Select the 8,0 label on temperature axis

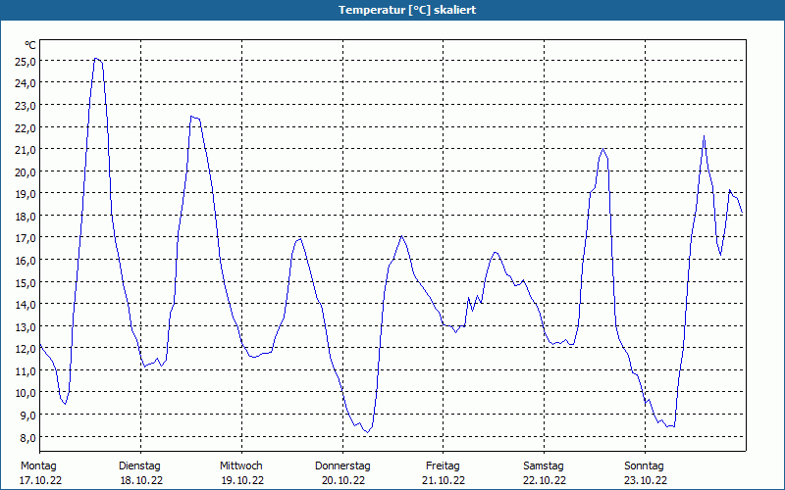pos(26,437)
